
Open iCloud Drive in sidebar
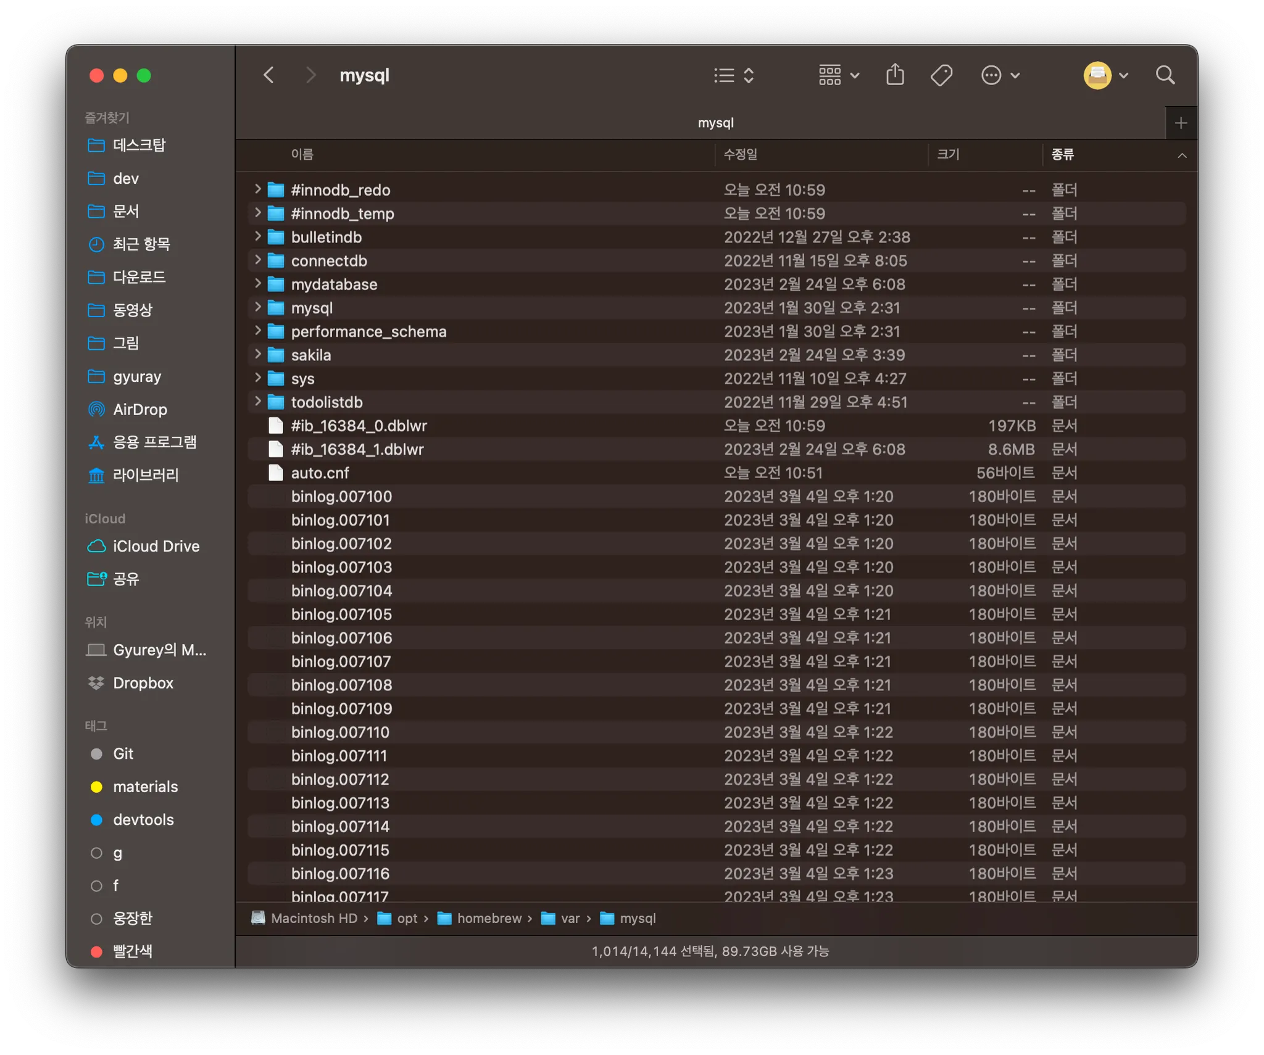156,547
